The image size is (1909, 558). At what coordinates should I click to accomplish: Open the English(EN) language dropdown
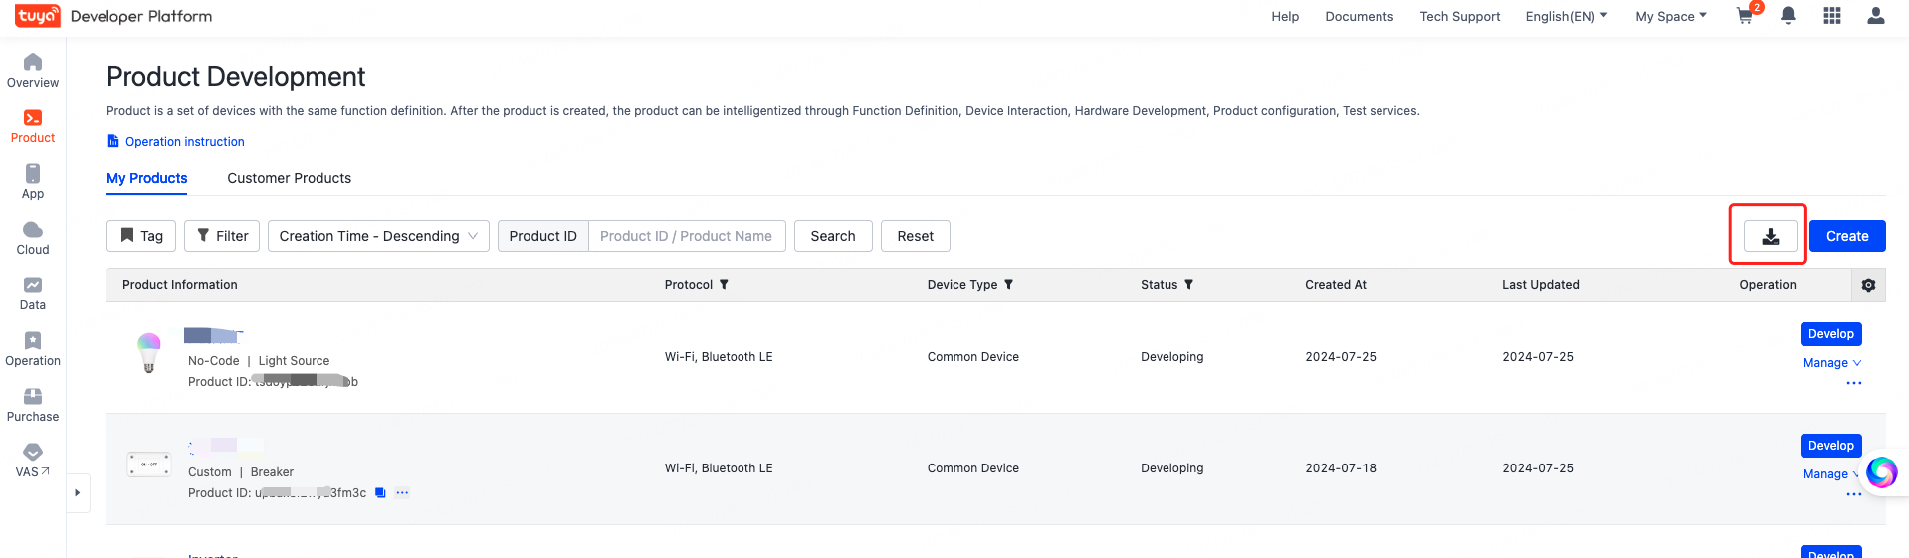click(x=1566, y=17)
